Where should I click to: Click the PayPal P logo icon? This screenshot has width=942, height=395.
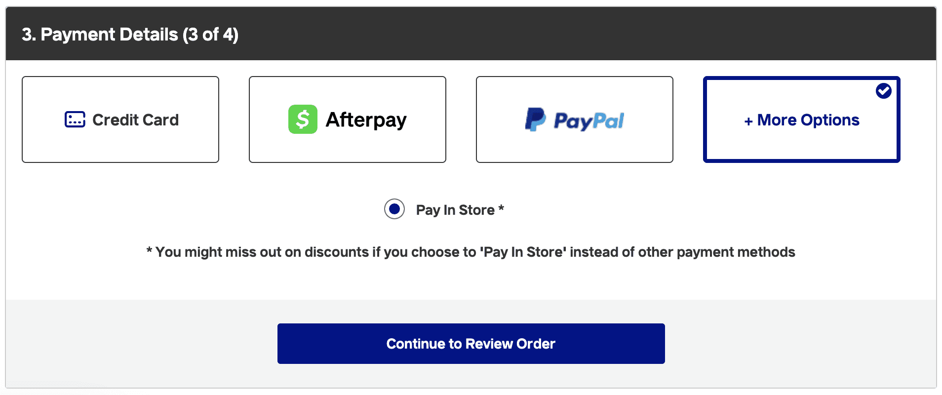point(535,119)
